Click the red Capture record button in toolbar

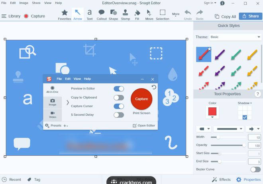pos(26,16)
